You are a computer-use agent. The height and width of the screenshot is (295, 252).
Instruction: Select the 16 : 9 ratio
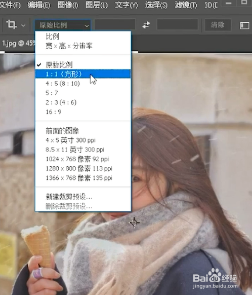click(x=83, y=112)
